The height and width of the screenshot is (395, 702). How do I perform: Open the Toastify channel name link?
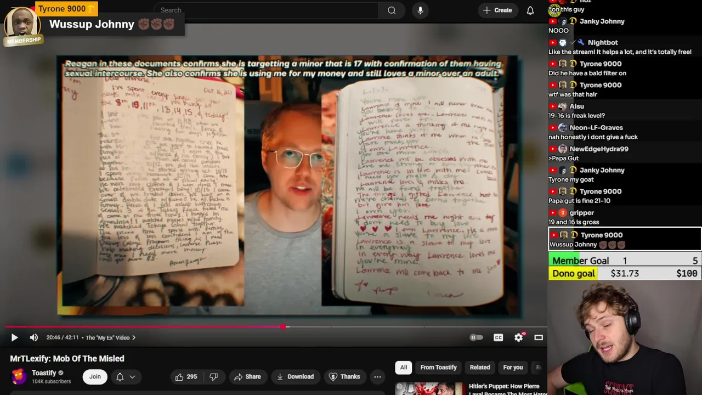coord(44,373)
